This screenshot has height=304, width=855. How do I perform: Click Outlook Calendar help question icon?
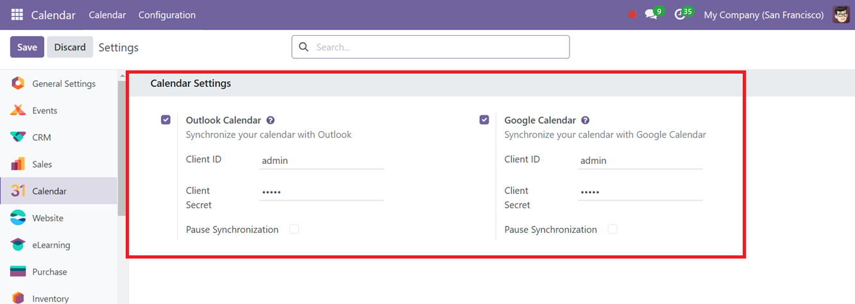(x=271, y=120)
